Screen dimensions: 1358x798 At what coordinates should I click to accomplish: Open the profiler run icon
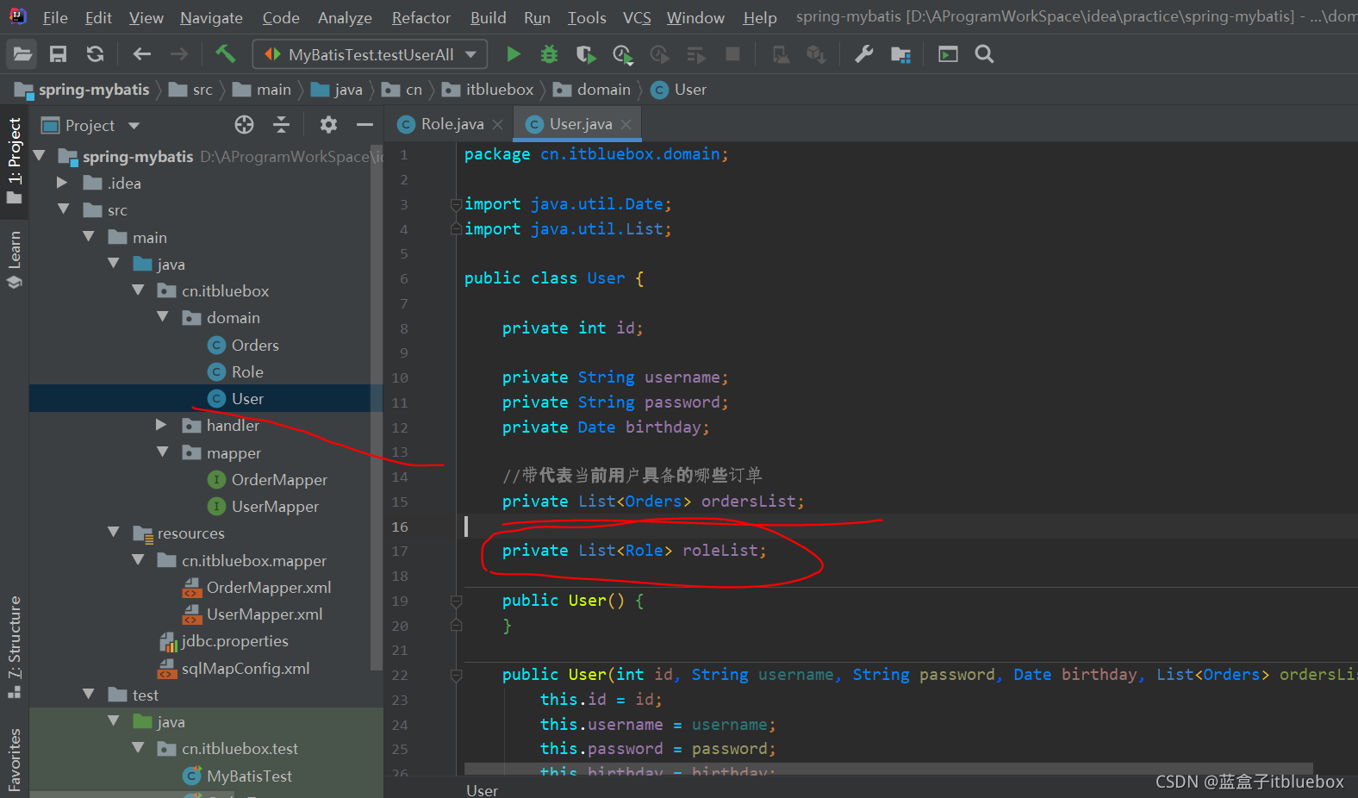[623, 55]
